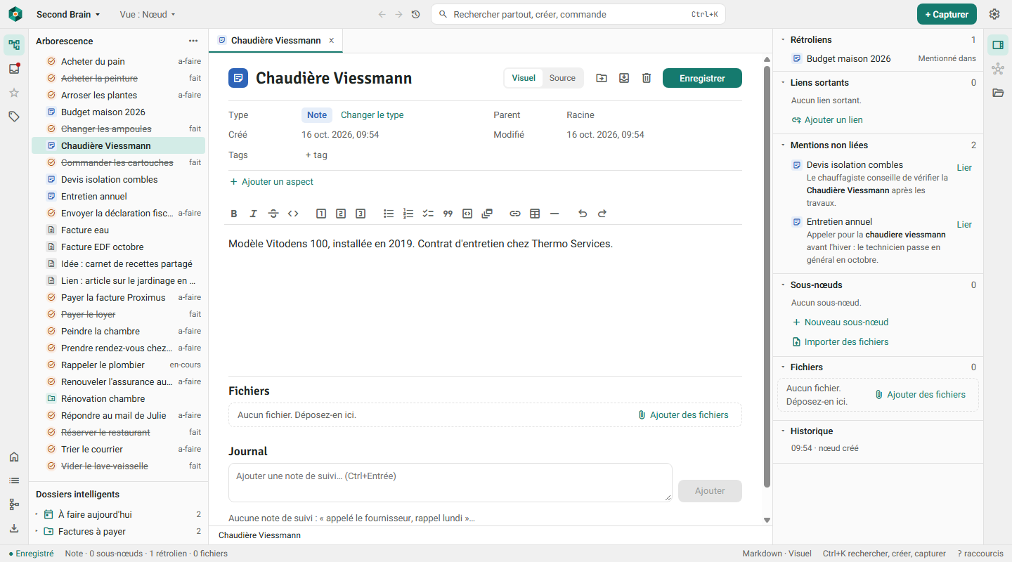
Task: Delete the note with the trash icon
Action: coord(647,78)
